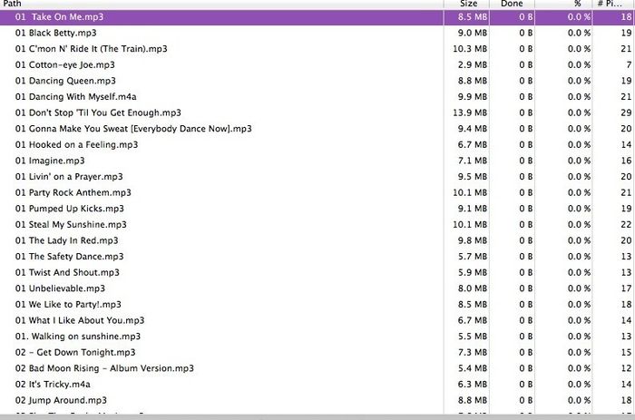Sort by the % column header
This screenshot has height=420, width=635.
[563, 4]
